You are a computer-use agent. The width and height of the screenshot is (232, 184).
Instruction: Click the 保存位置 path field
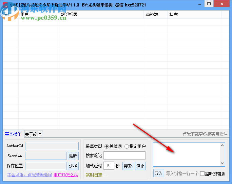(x=46, y=166)
